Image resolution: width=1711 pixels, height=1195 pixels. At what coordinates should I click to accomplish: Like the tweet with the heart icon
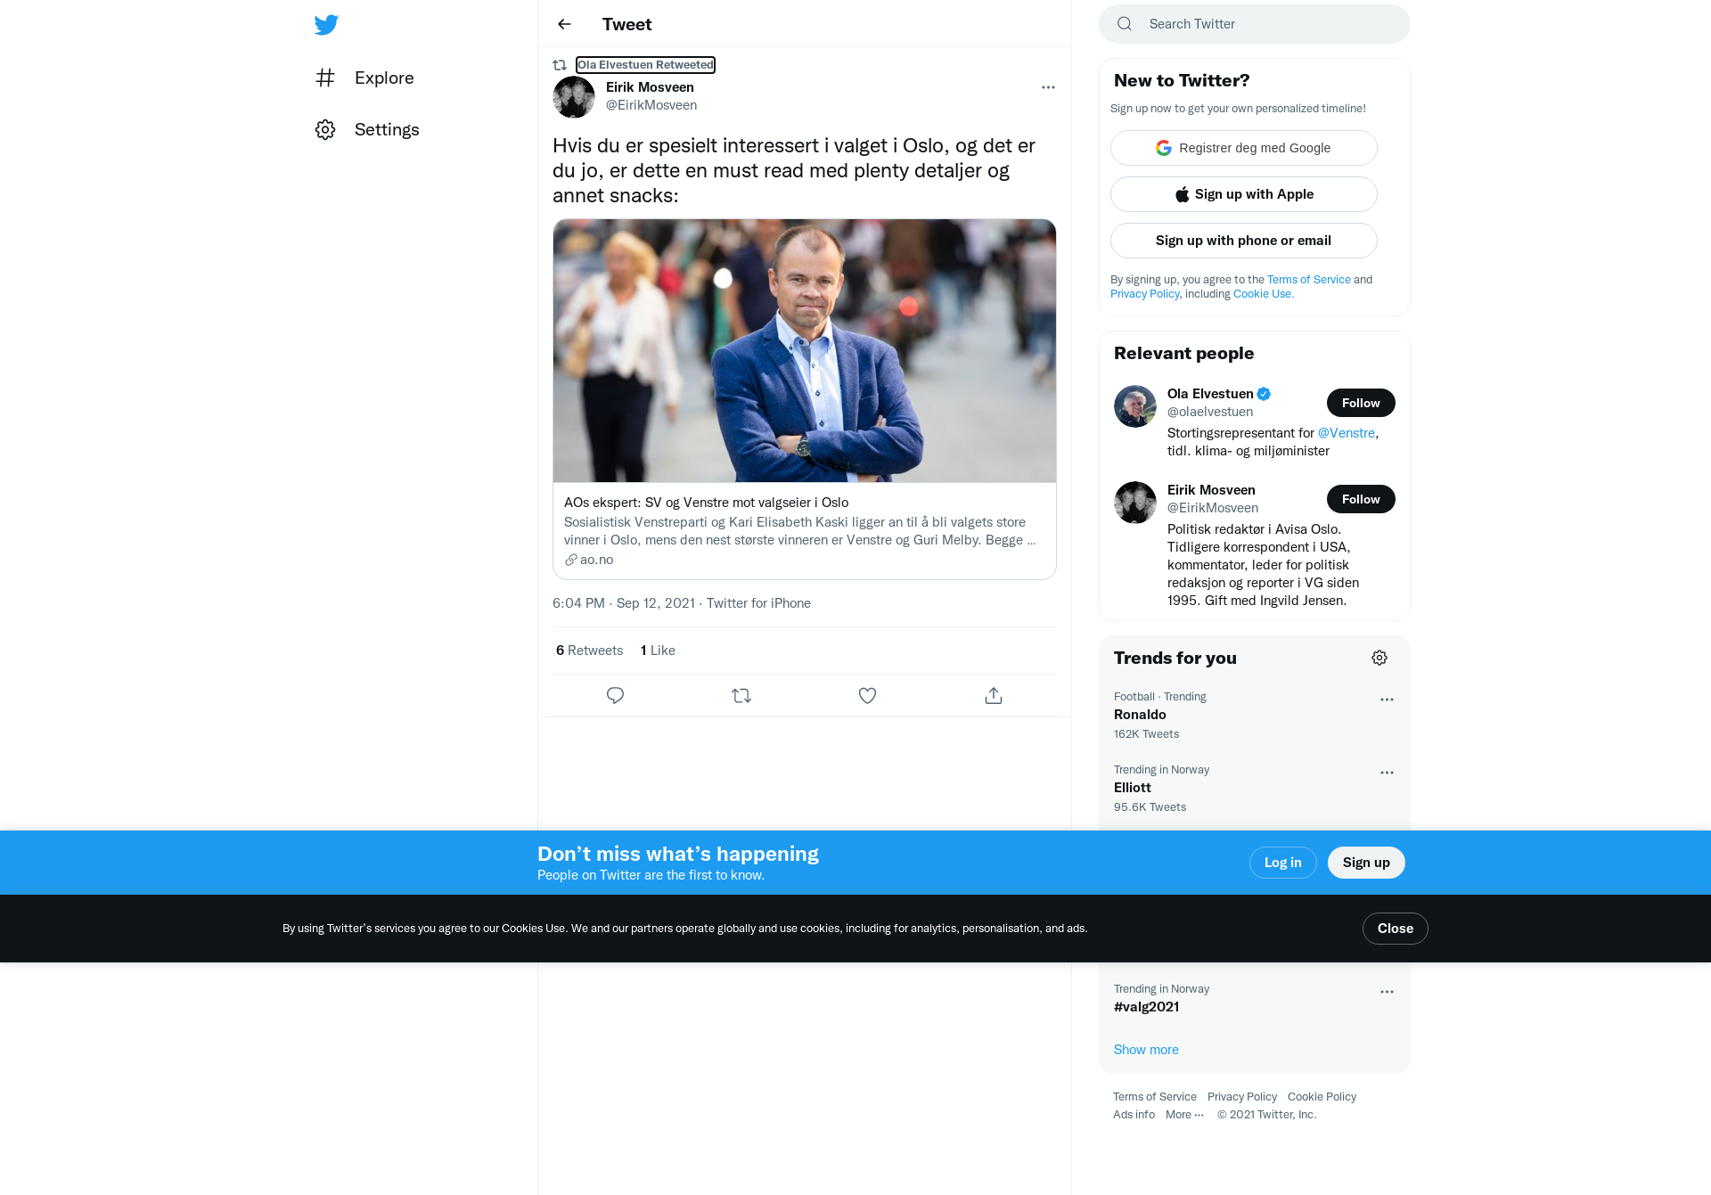[867, 696]
